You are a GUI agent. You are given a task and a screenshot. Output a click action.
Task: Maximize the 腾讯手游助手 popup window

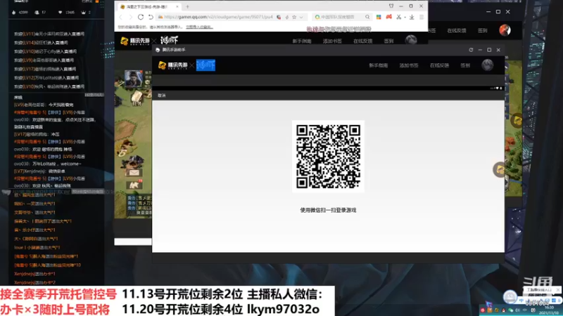pos(489,50)
